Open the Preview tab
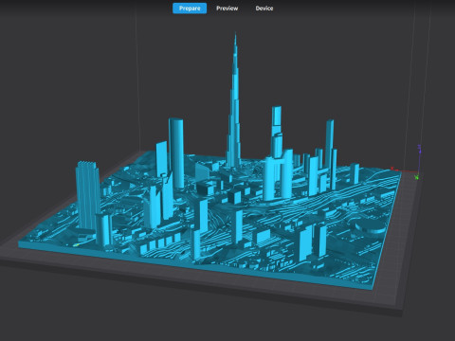The width and height of the screenshot is (455, 341). 227,9
